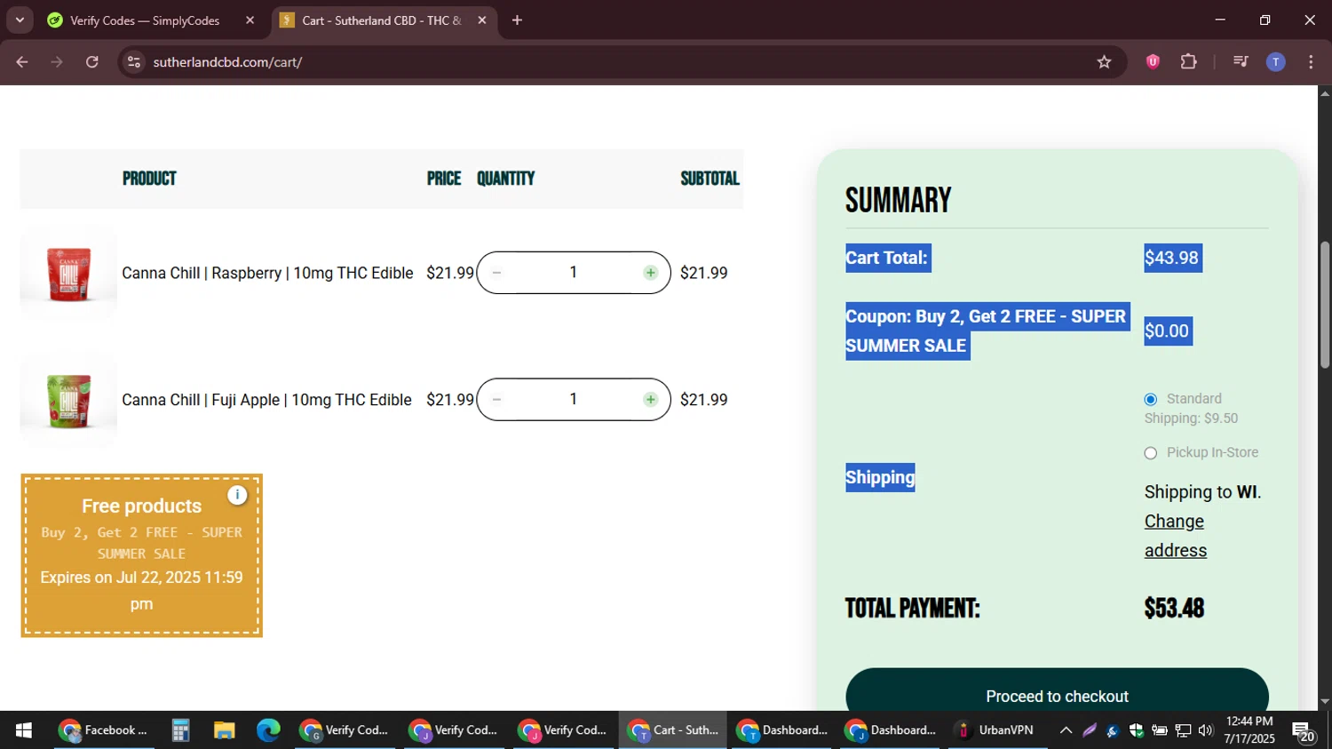
Task: Click the page vertical scrollbar thumb
Action: [1324, 304]
